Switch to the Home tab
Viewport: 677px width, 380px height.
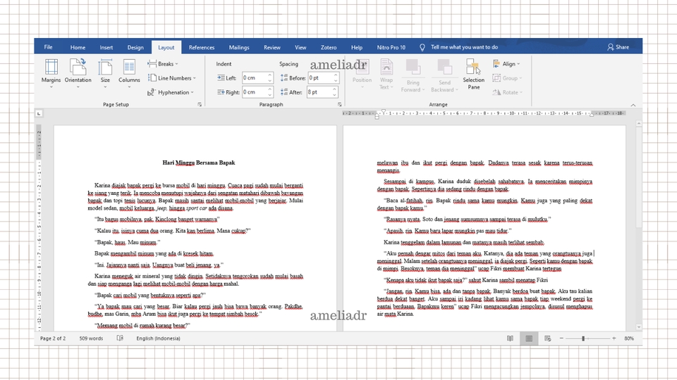[78, 47]
